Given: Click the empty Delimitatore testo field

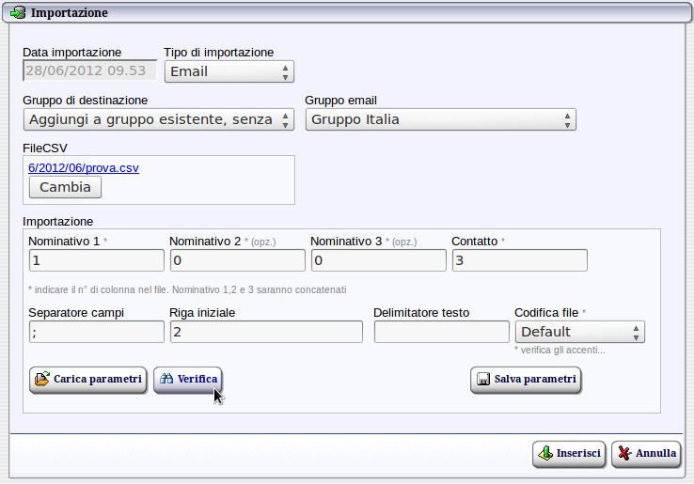Looking at the screenshot, I should [441, 332].
